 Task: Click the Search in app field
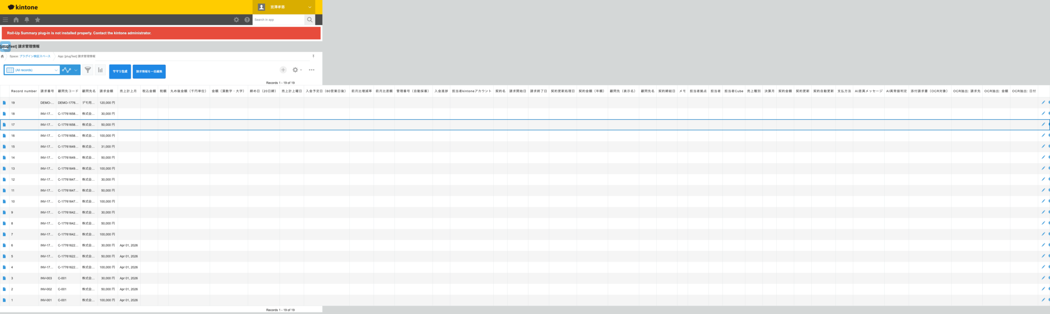(x=278, y=20)
